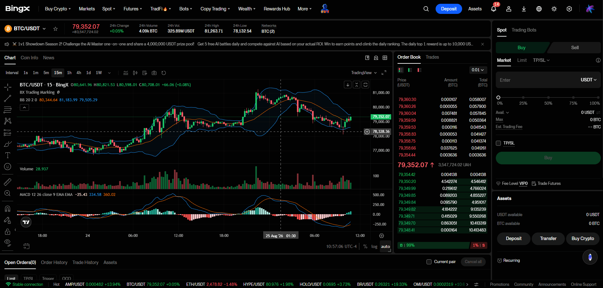Click the download app icon
This screenshot has height=288, width=603.
point(524,9)
